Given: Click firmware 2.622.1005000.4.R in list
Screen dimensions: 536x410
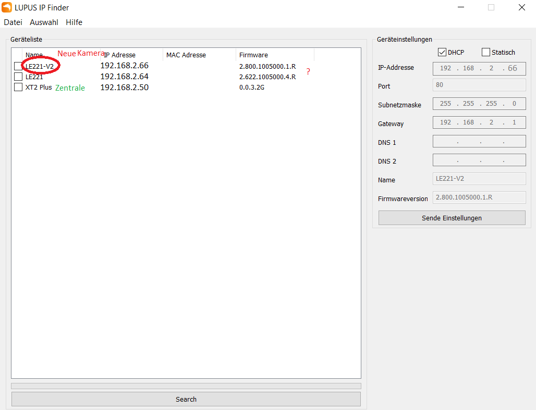Looking at the screenshot, I should point(267,77).
